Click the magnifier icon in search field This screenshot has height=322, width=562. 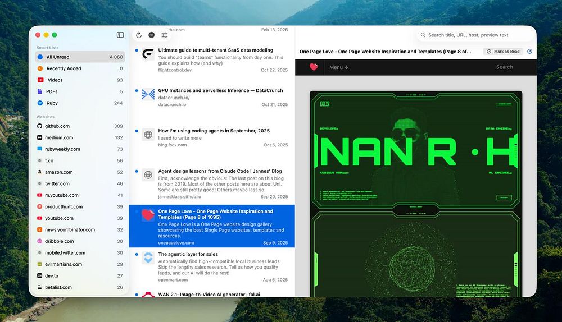coord(423,35)
